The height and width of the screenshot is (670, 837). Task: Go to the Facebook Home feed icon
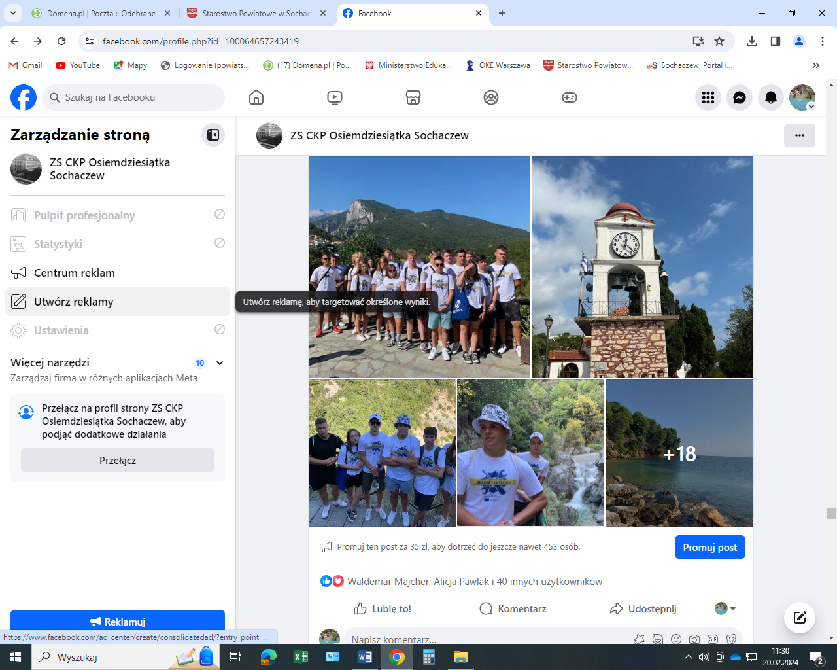tap(256, 97)
